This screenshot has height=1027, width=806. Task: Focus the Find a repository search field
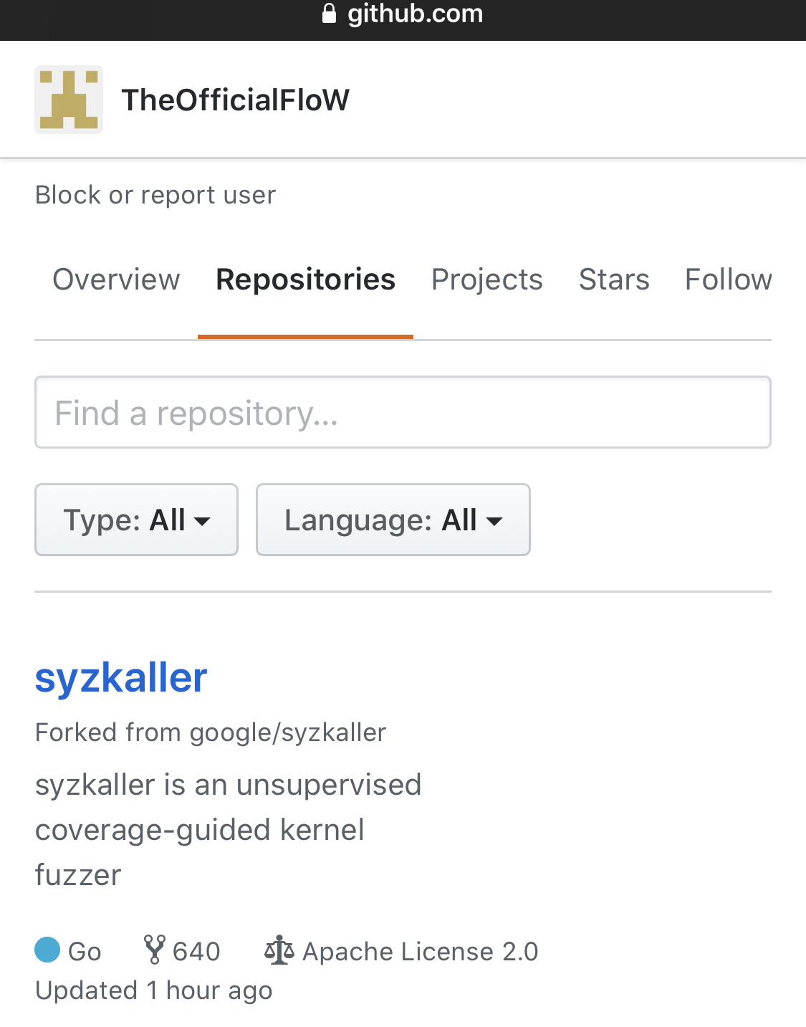coord(403,412)
